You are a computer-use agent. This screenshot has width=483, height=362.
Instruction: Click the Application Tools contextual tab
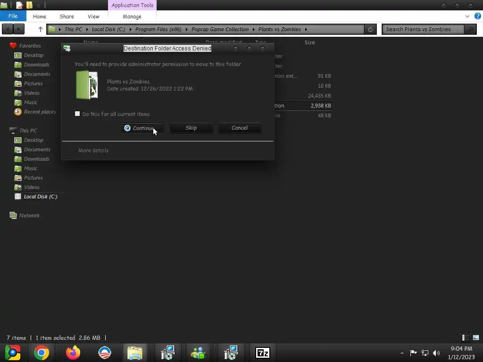click(132, 5)
